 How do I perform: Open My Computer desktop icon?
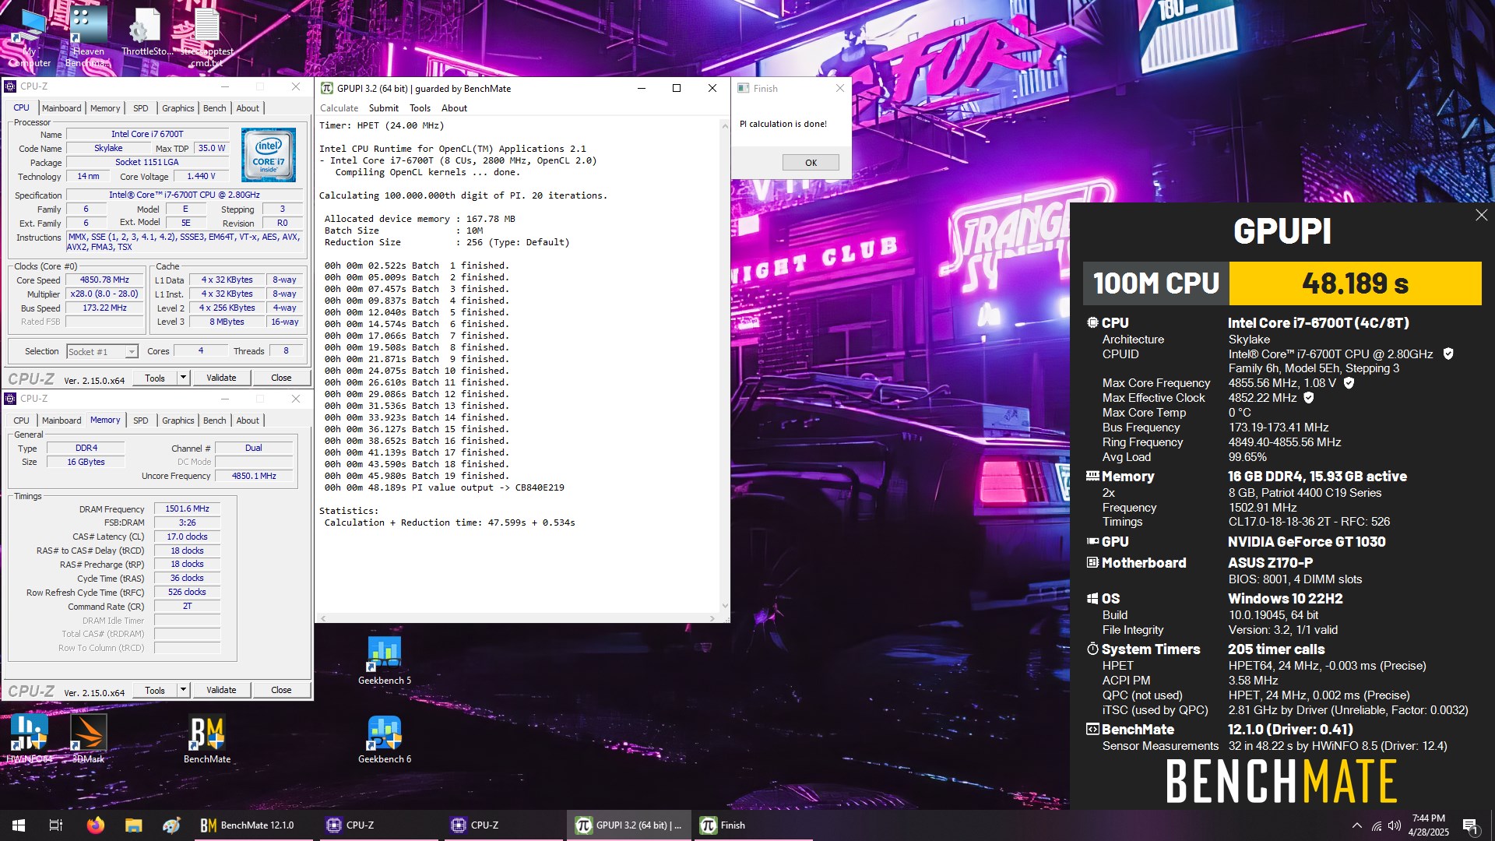pyautogui.click(x=29, y=37)
